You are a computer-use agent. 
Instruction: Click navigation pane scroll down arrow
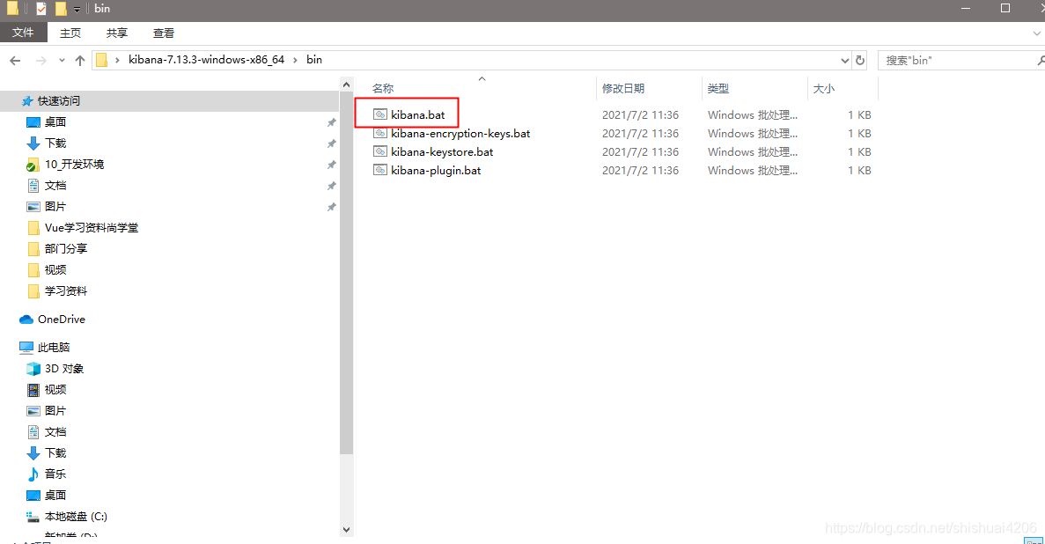pos(346,530)
